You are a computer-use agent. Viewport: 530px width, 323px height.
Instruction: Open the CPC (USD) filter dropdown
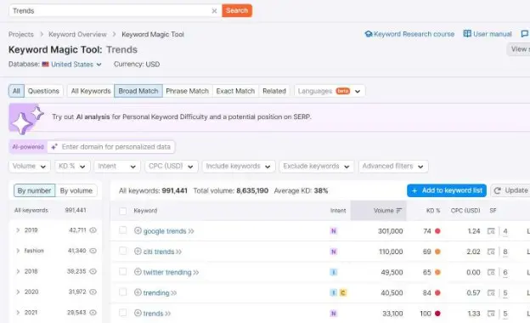point(172,167)
